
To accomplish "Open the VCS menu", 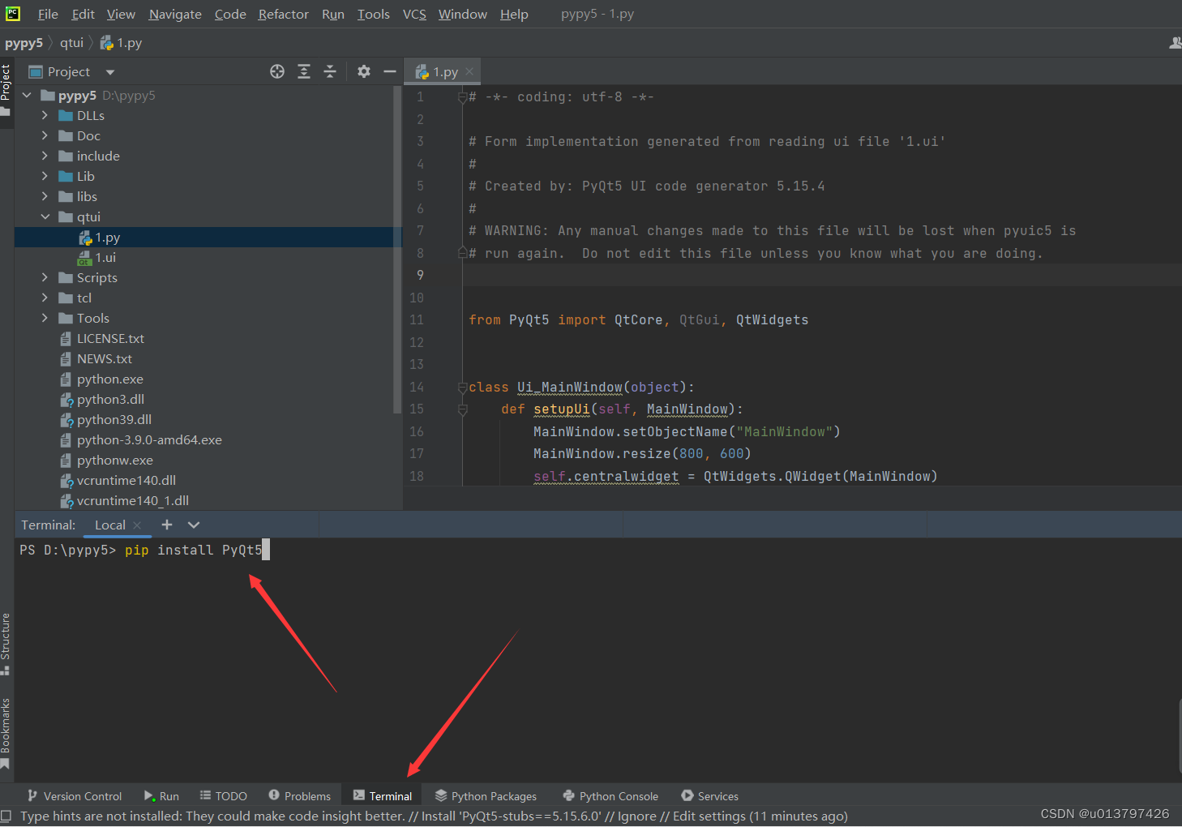I will tap(414, 14).
